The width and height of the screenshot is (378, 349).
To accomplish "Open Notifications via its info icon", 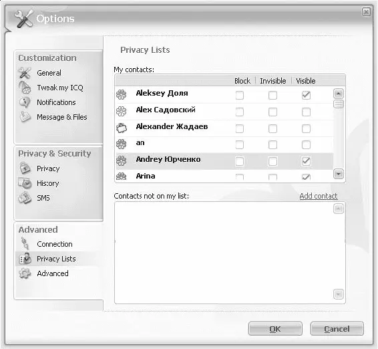I will pos(25,102).
